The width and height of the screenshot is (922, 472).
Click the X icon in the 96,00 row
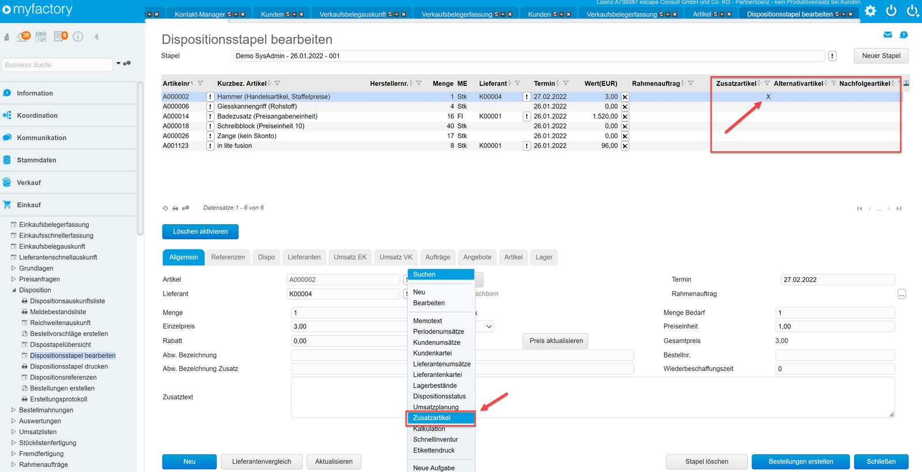(x=625, y=146)
